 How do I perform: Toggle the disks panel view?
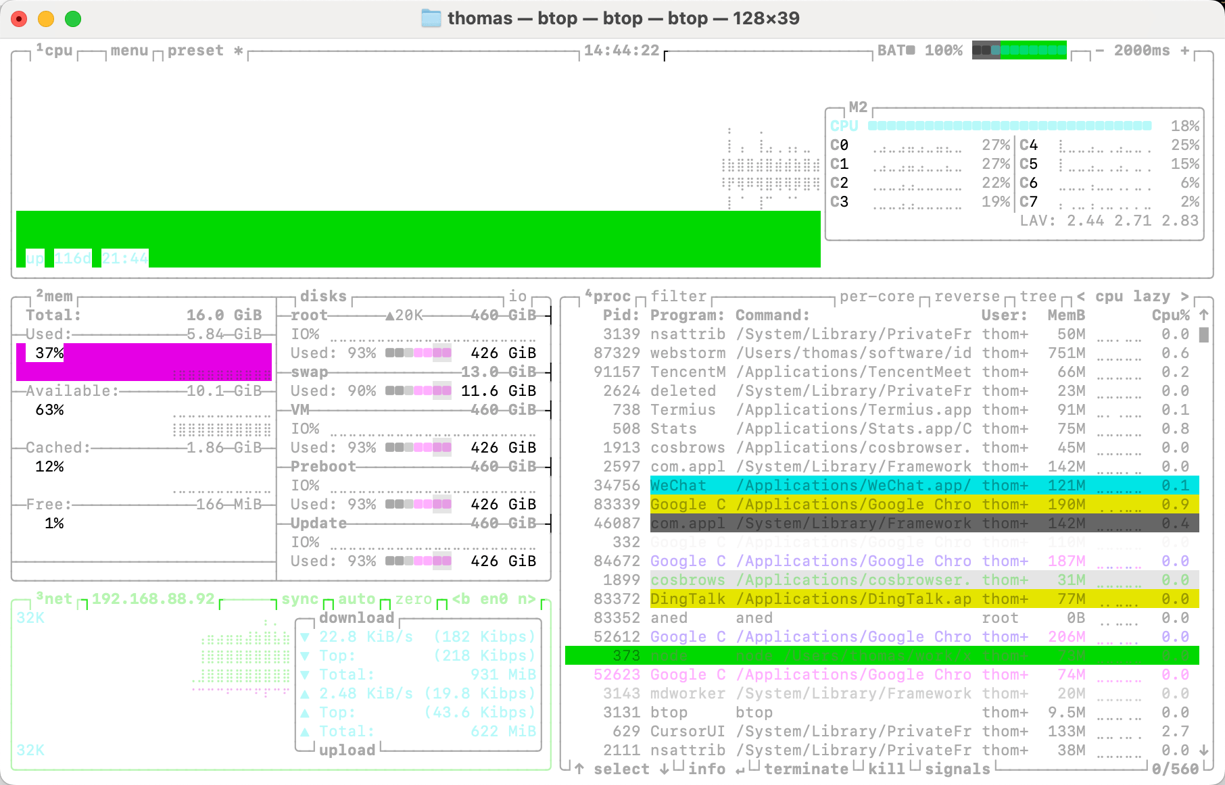pyautogui.click(x=323, y=297)
